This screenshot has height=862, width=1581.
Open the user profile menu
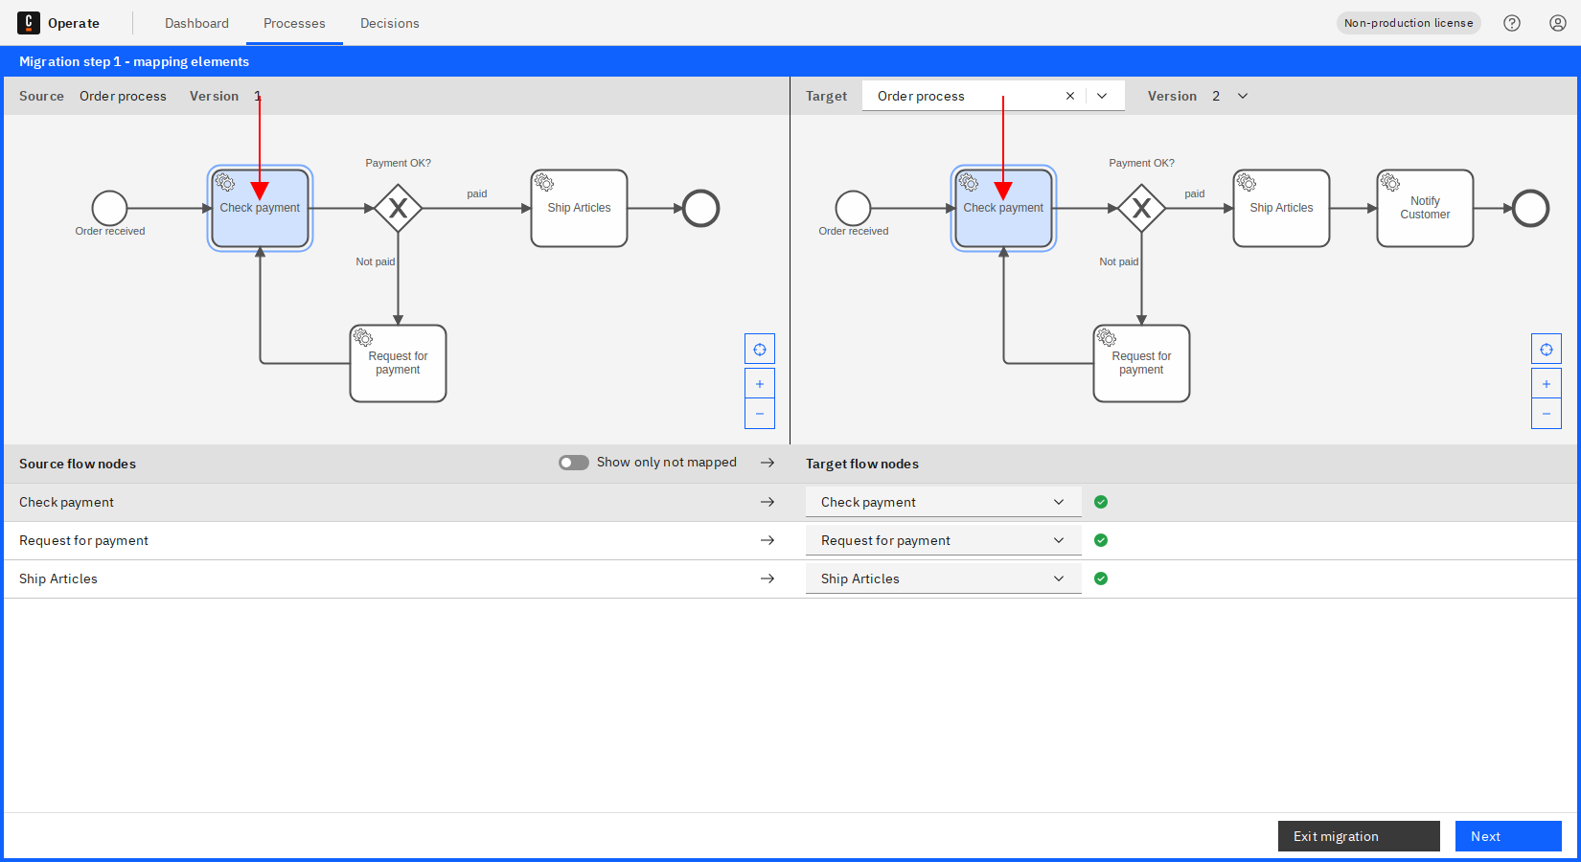click(1556, 22)
